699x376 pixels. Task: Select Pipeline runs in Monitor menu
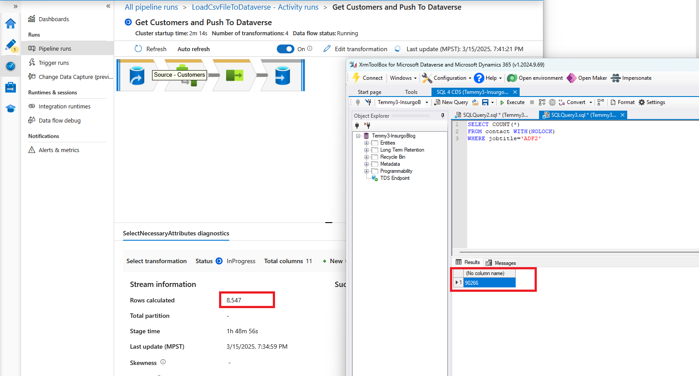pyautogui.click(x=67, y=48)
